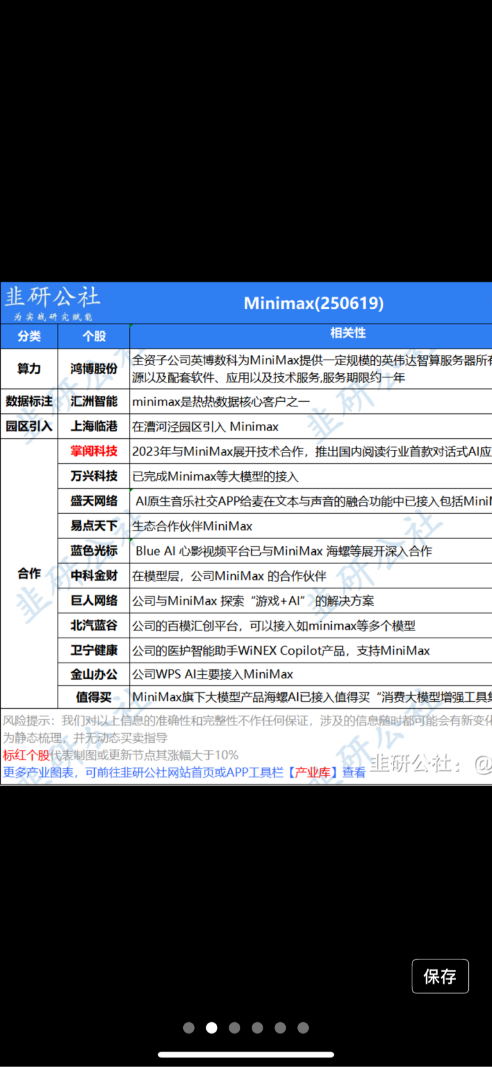Tap 2023年与MiniMax展开技术合作 description
This screenshot has height=1067, width=492.
click(312, 452)
